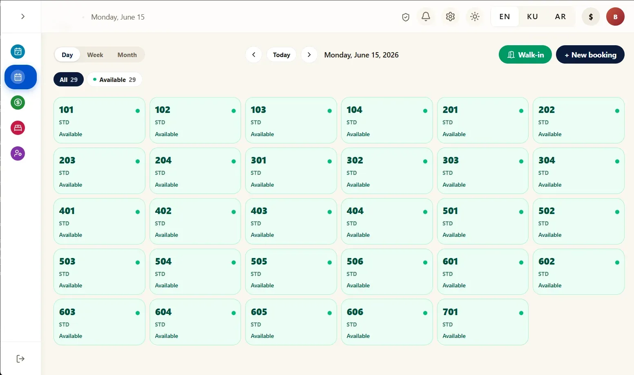Click the dollar currency button
This screenshot has height=375, width=634.
(591, 17)
